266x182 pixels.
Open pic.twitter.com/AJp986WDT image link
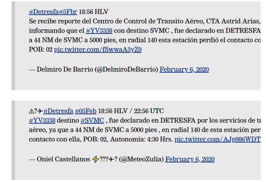tap(218, 139)
